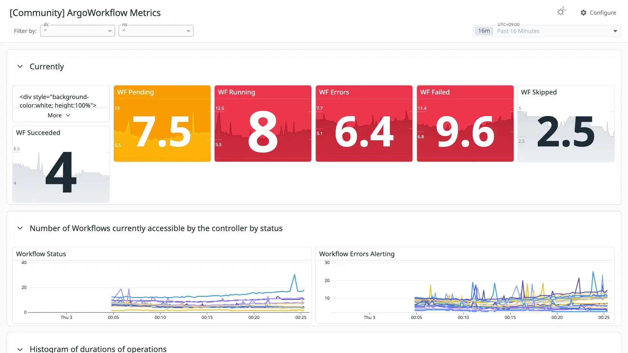The height and width of the screenshot is (353, 628).
Task: Click the Workflow Errors Alerting line chart area
Action: tap(472, 288)
